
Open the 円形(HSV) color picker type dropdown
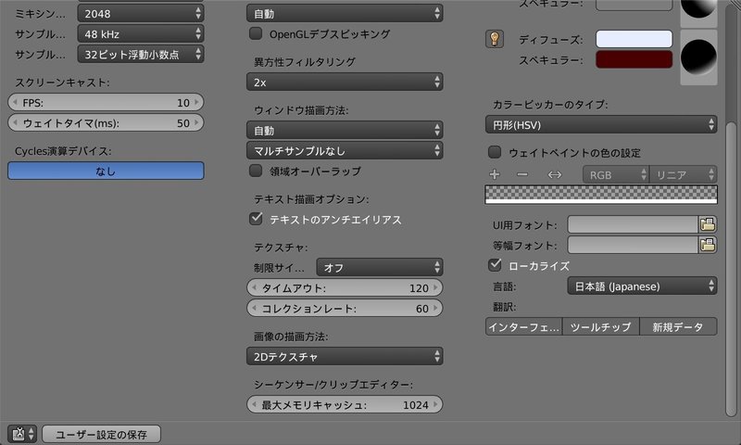click(601, 125)
